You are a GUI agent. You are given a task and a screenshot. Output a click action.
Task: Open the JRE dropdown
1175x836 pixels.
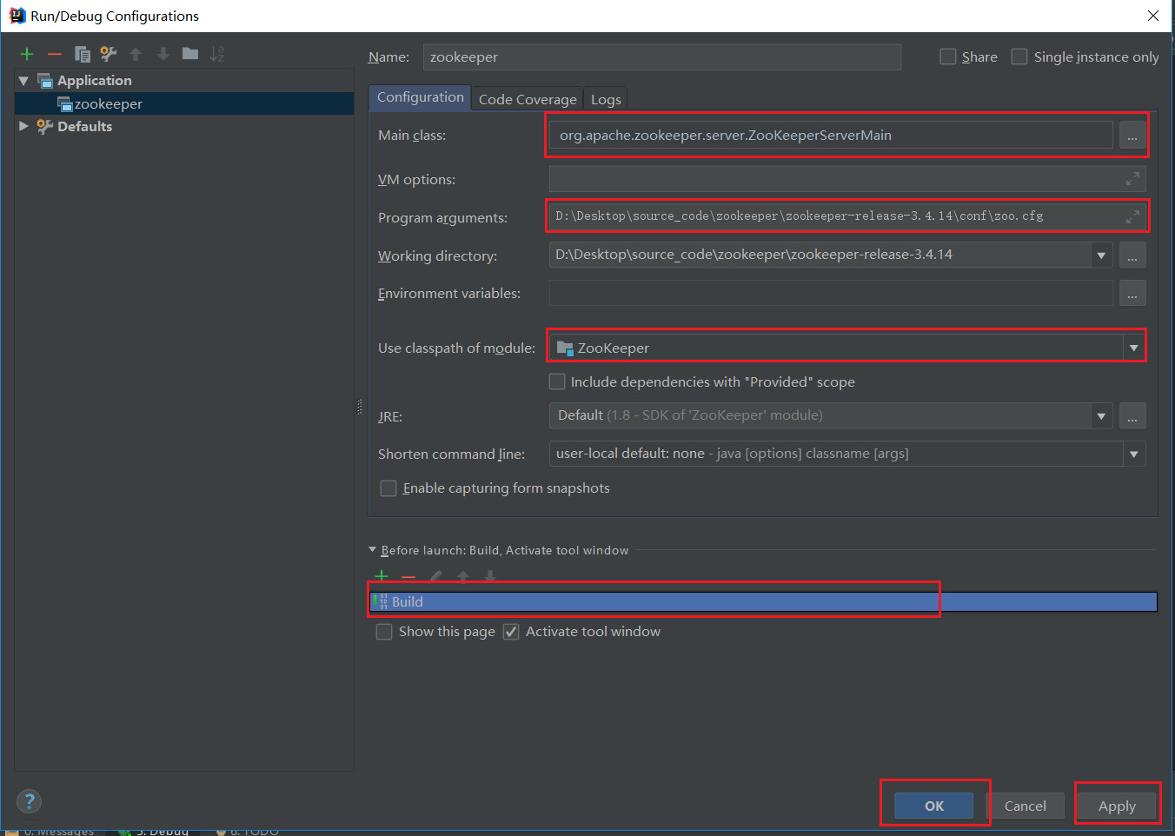1101,416
